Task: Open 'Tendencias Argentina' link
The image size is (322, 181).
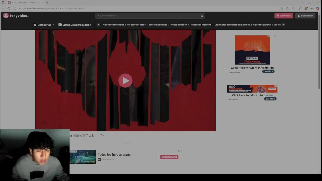Action: [x=201, y=25]
